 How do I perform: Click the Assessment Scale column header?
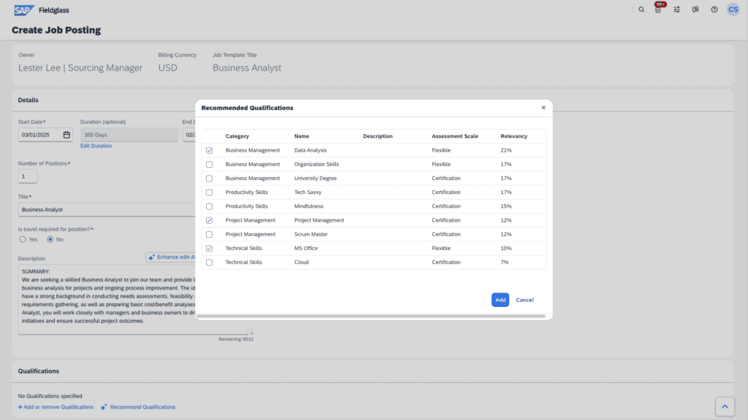click(x=454, y=136)
